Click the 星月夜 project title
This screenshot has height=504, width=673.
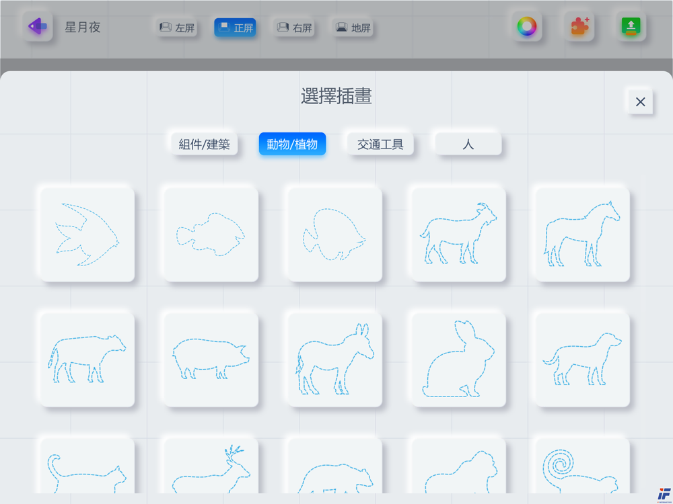coord(82,28)
